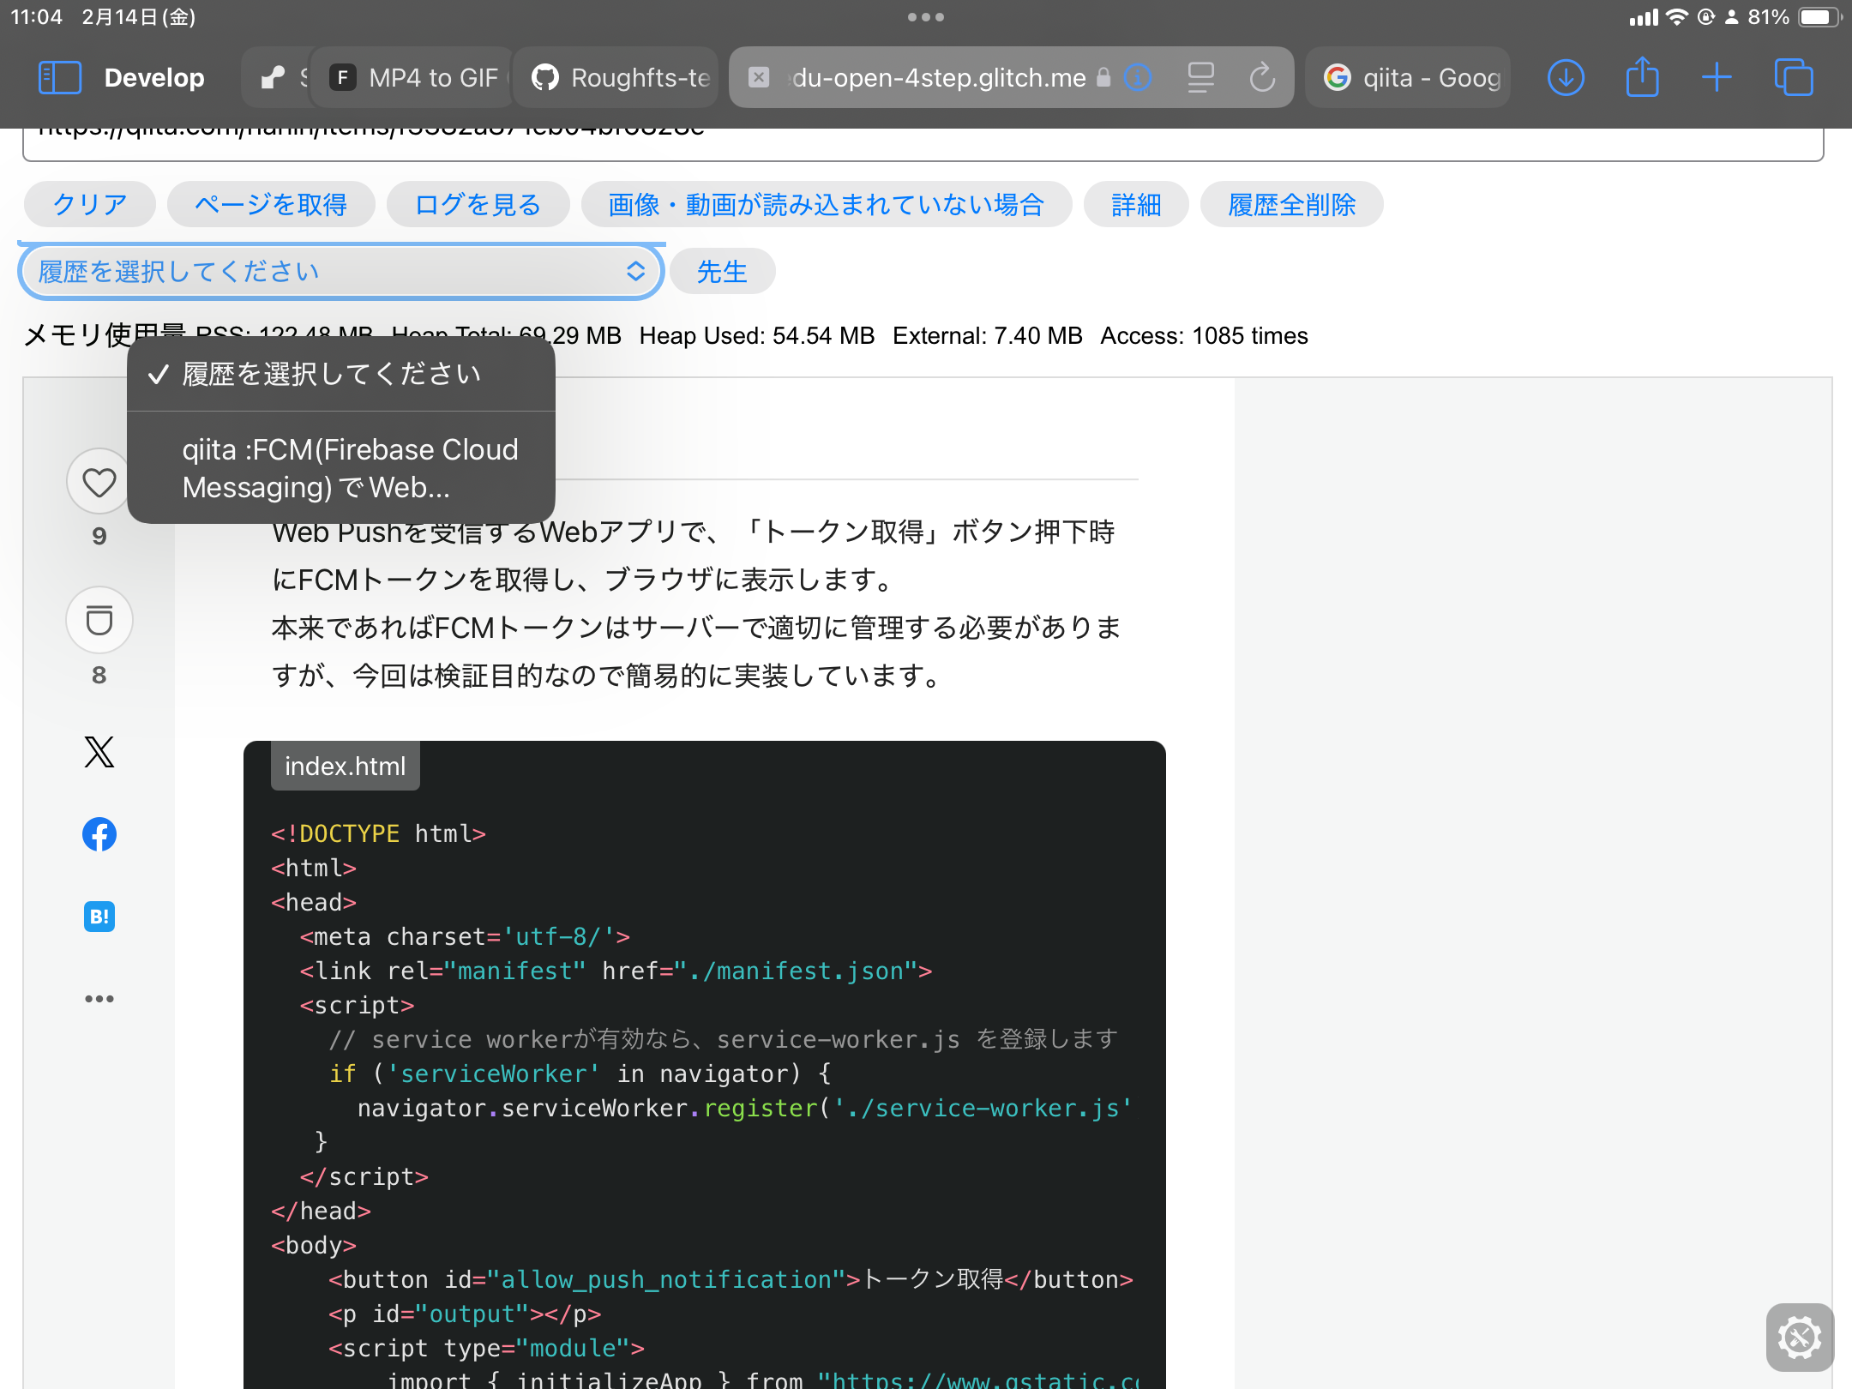
Task: Toggle website view from the address bar icon
Action: point(1201,76)
